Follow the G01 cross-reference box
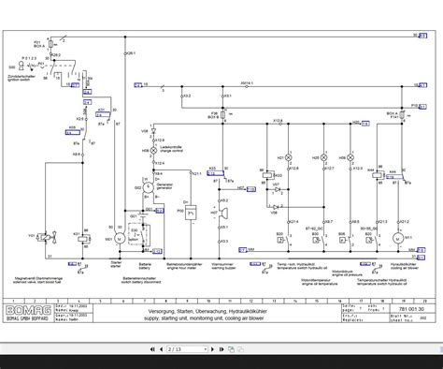 [159, 211]
